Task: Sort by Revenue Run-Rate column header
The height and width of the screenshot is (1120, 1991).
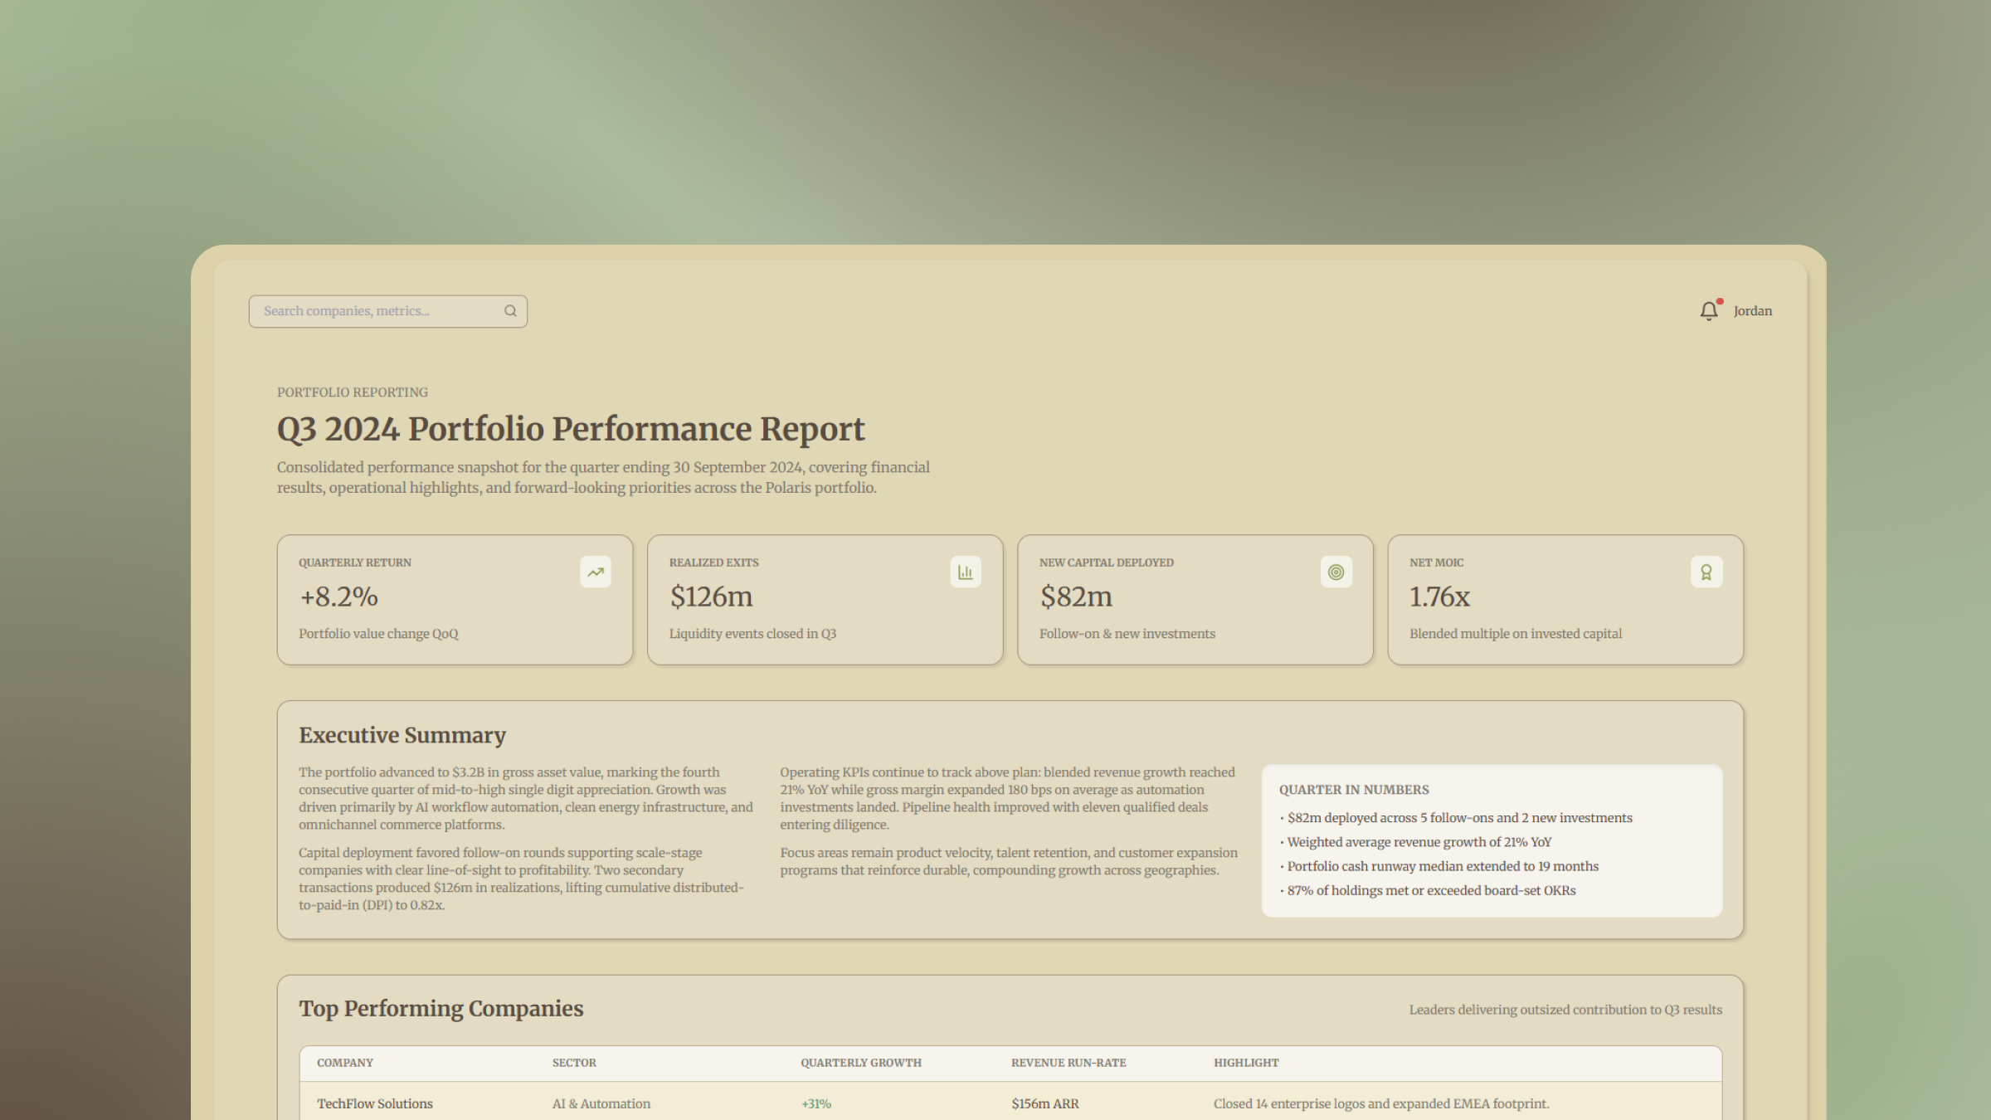Action: [1068, 1063]
